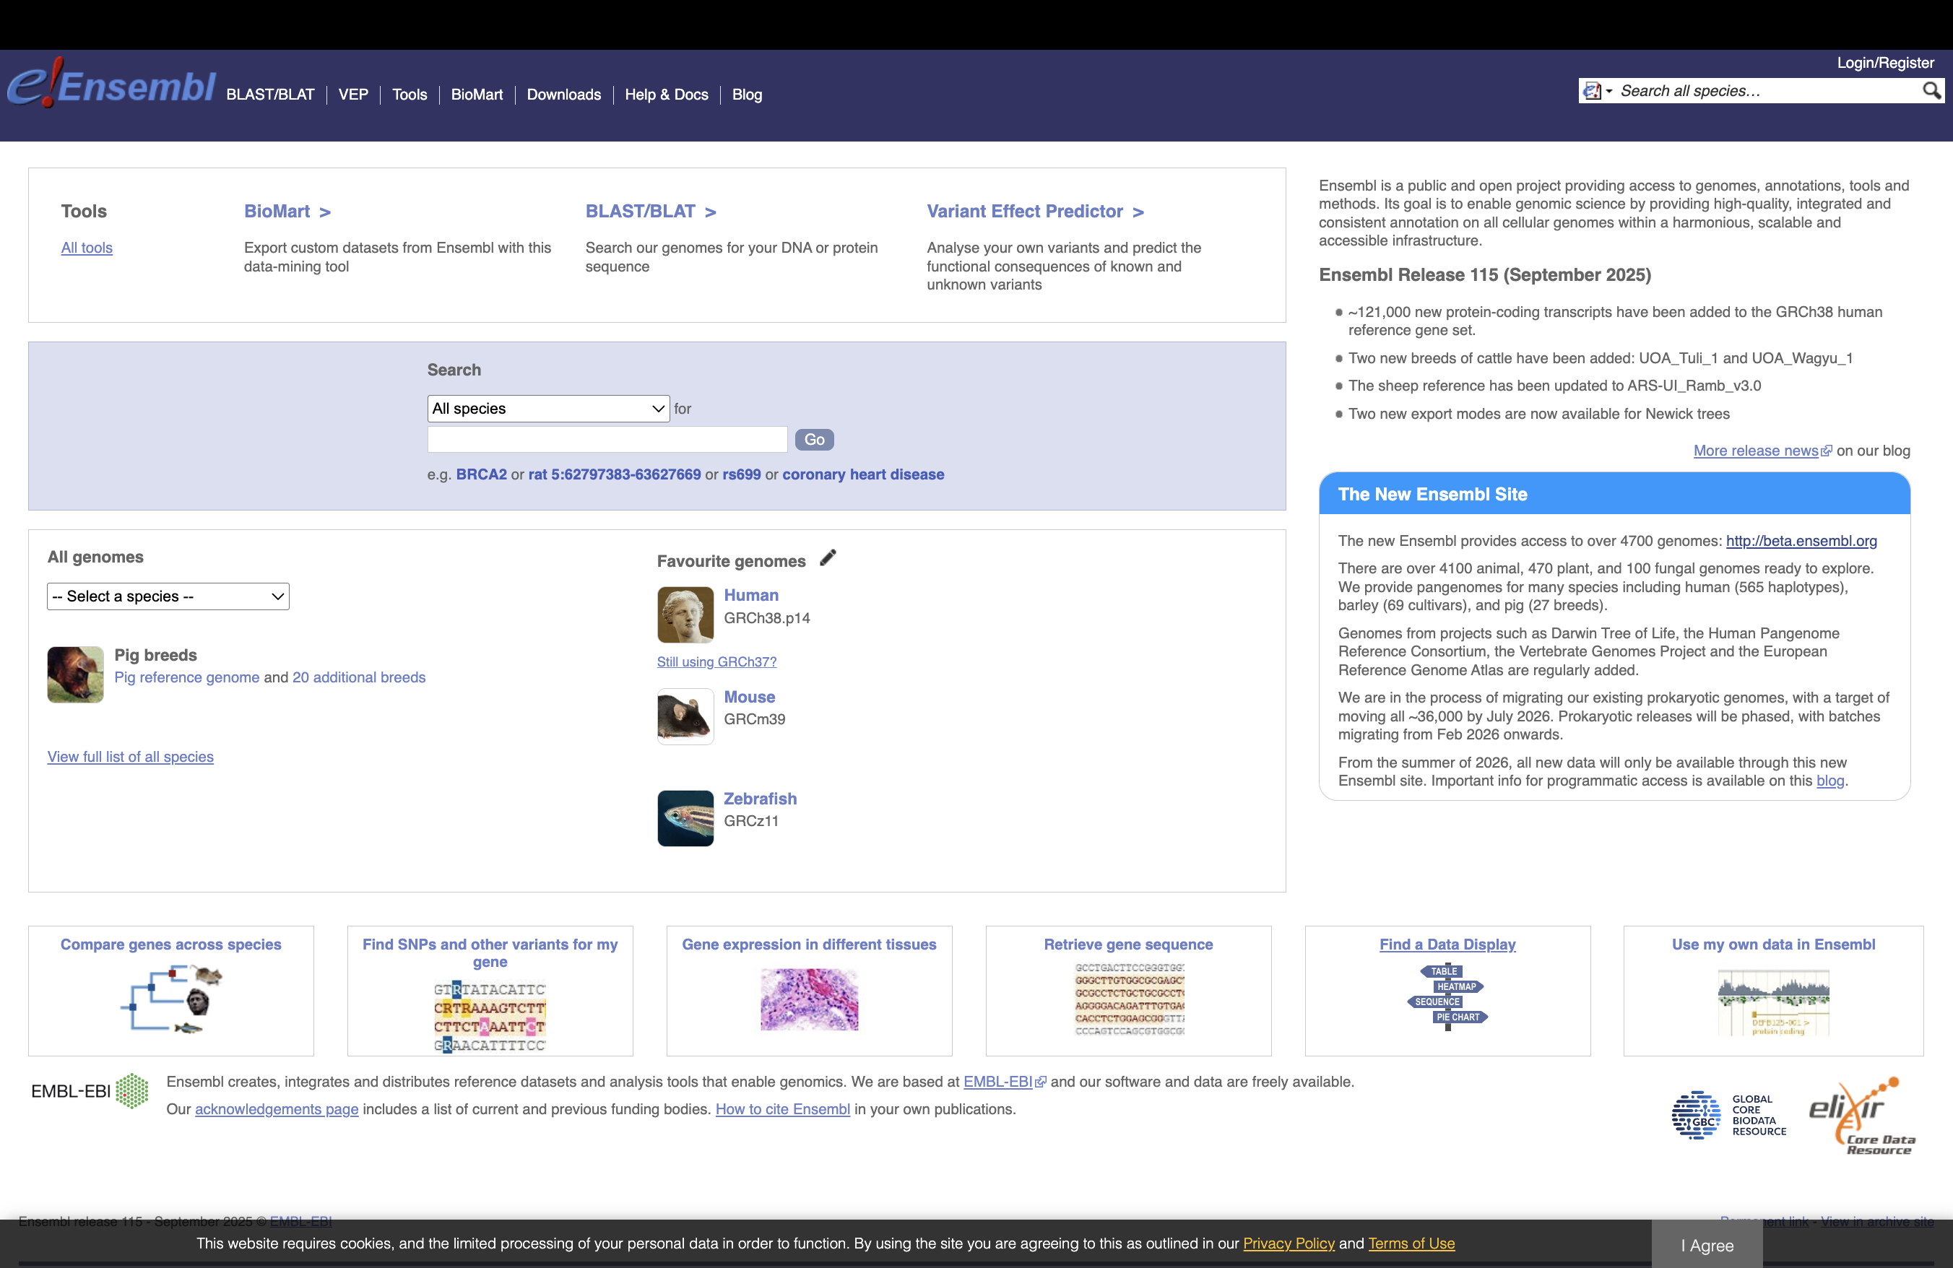Click the Find a Data Display signpost icon

click(x=1447, y=996)
